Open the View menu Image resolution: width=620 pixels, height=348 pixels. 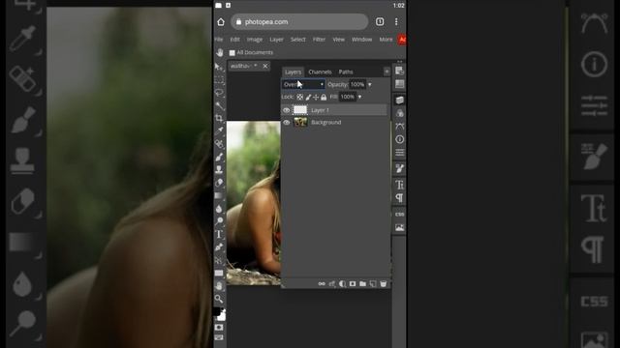(x=338, y=40)
